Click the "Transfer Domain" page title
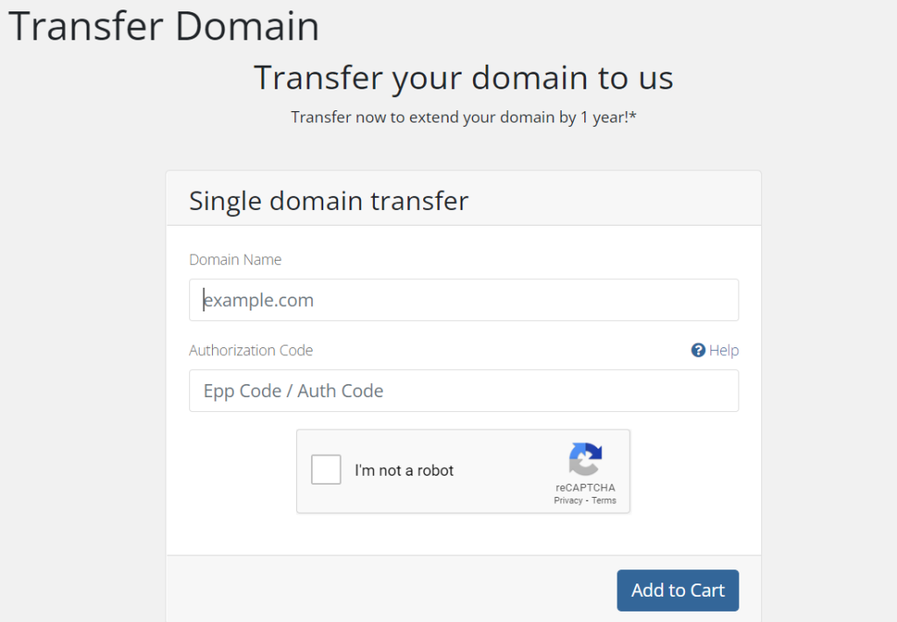 [x=164, y=26]
